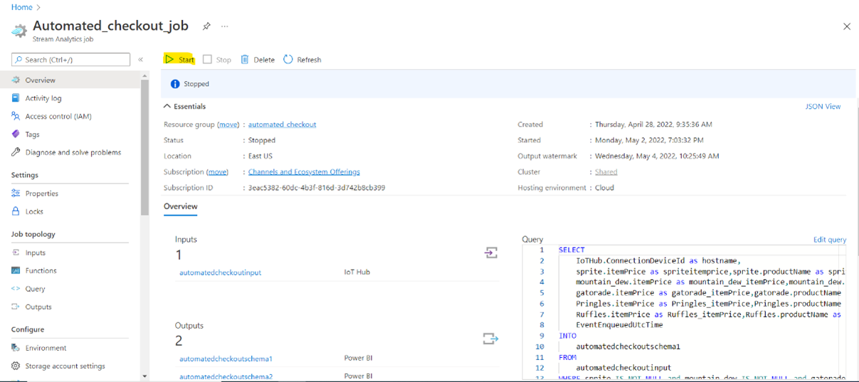Pin the Automated_checkout_job page
Image resolution: width=859 pixels, height=382 pixels.
(x=206, y=26)
